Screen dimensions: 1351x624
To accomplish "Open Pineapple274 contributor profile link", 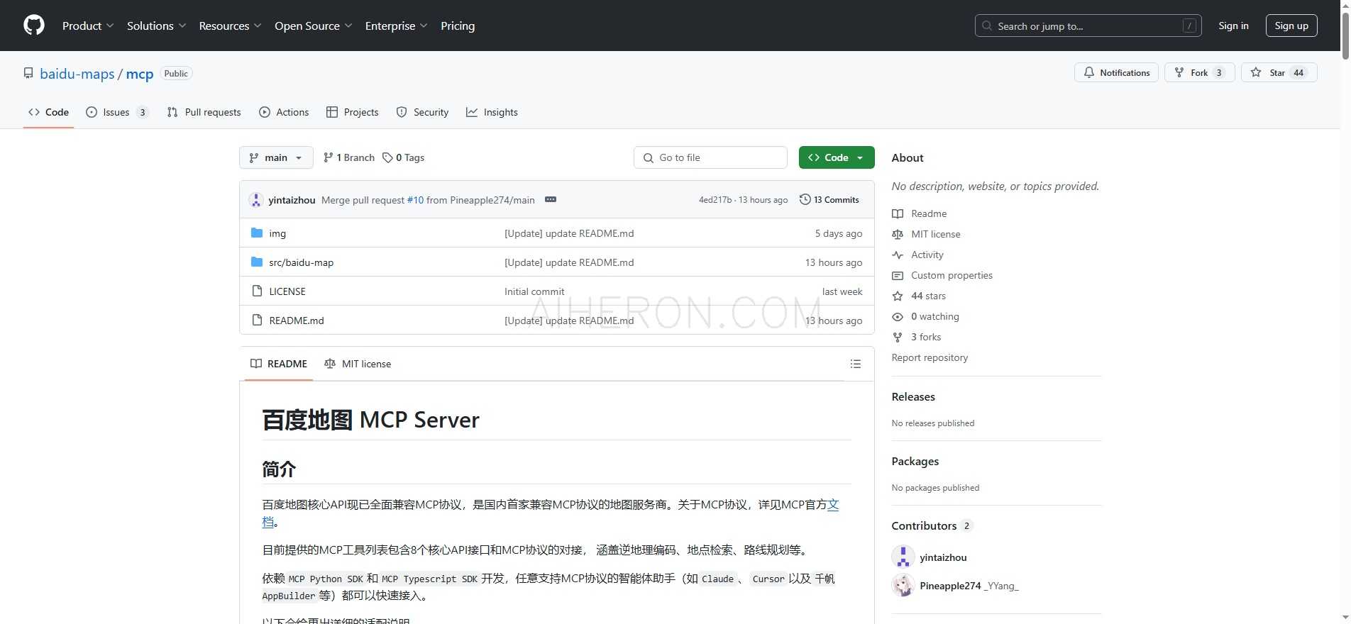I will [x=950, y=586].
